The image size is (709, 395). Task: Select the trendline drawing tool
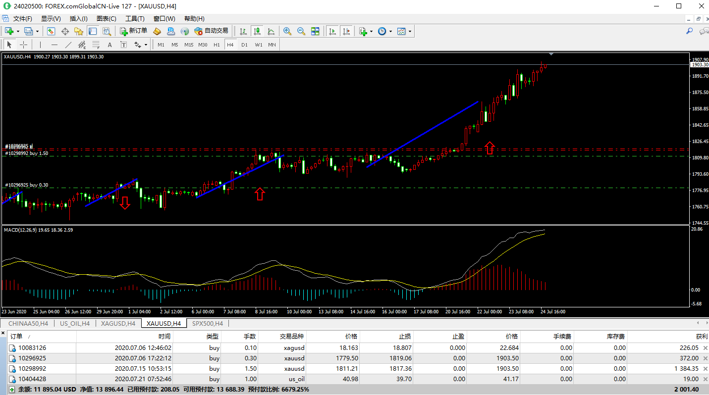[68, 45]
